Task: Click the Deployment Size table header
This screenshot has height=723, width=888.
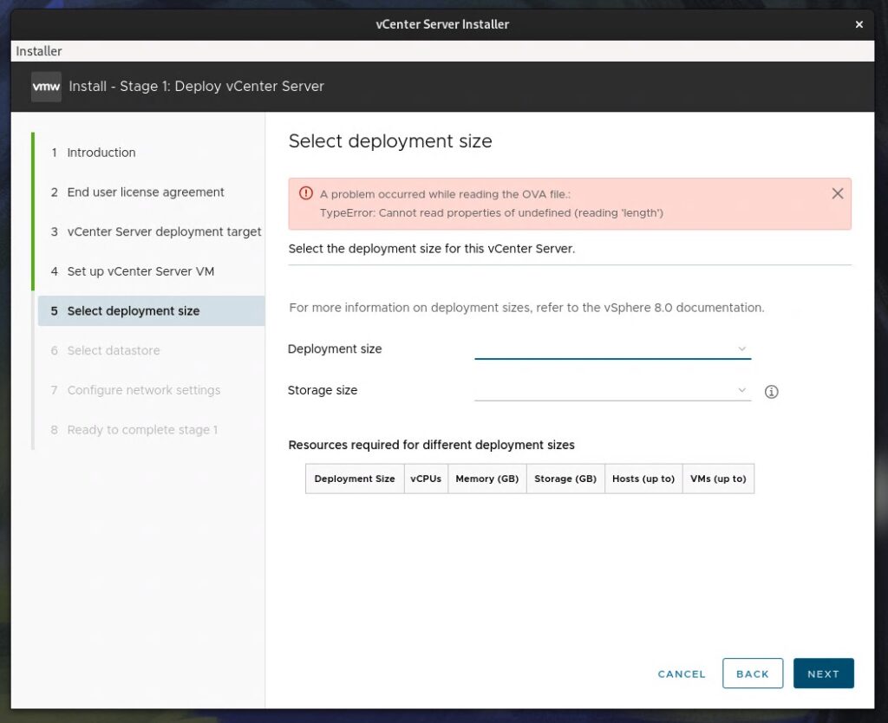Action: (354, 478)
